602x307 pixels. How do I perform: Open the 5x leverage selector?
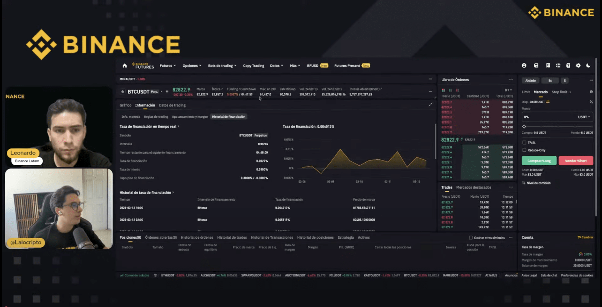[x=550, y=80]
